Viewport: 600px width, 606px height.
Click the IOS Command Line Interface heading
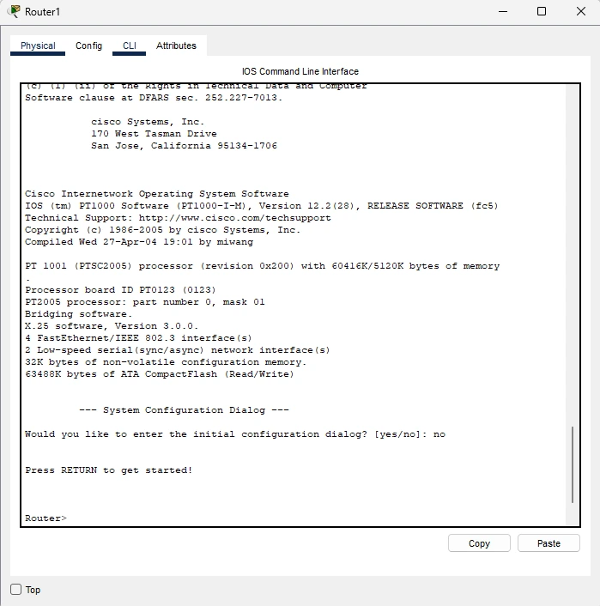(300, 71)
